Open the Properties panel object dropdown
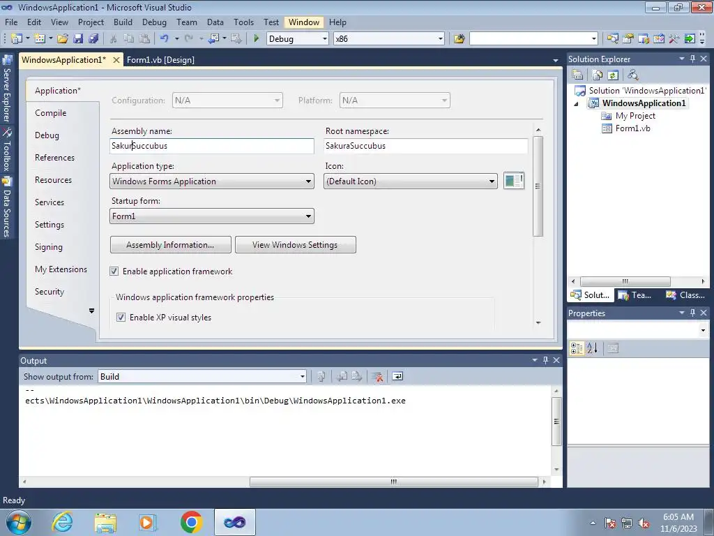The image size is (714, 536). coord(637,330)
